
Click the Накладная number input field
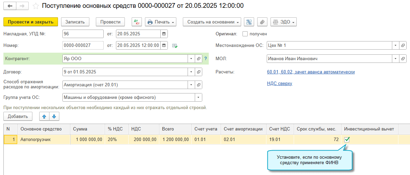point(83,34)
